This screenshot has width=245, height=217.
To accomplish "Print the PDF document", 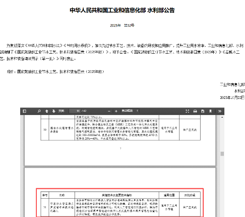I will point(195,111).
